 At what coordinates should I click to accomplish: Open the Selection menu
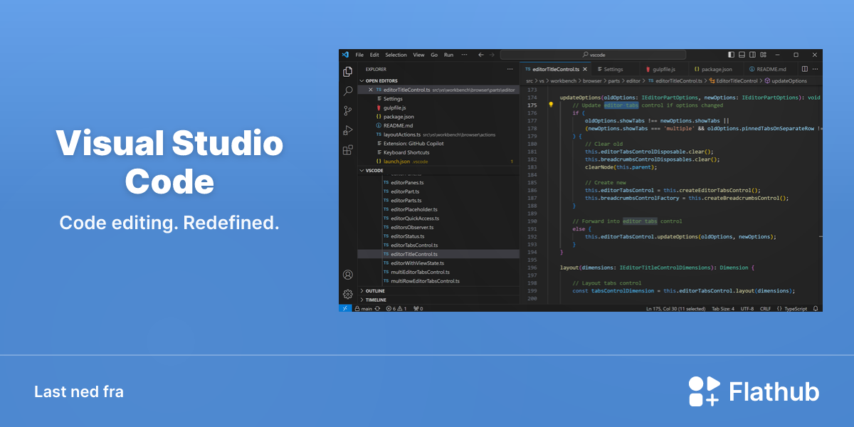[396, 55]
